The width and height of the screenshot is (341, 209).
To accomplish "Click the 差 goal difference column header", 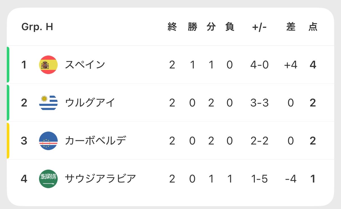I will click(x=291, y=27).
